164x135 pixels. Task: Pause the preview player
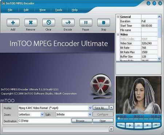pyautogui.click(x=138, y=125)
